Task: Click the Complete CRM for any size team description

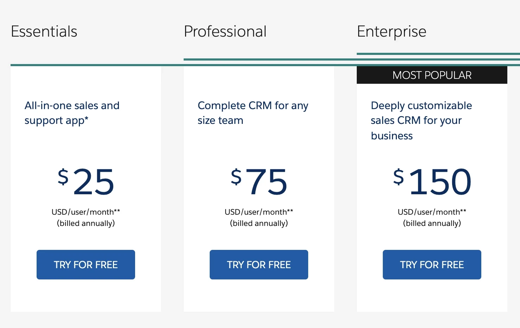Action: coord(253,113)
